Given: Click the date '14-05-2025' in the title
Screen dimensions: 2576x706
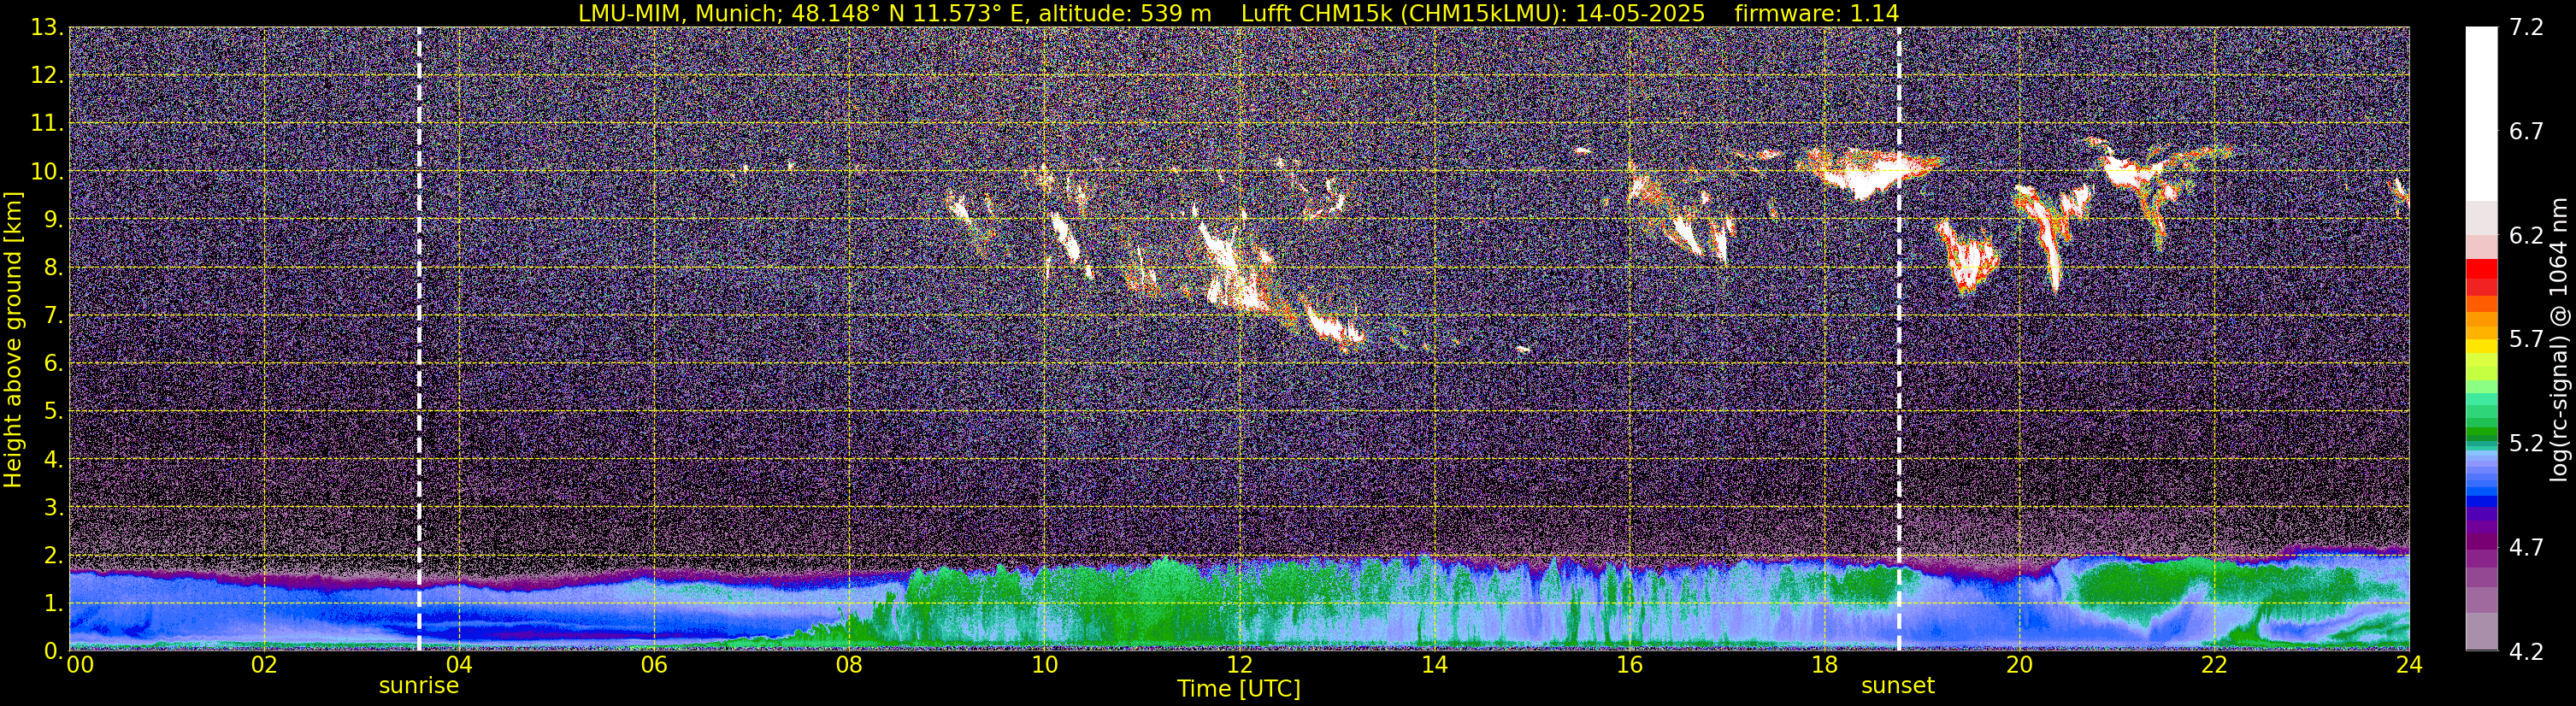Looking at the screenshot, I should 1639,13.
